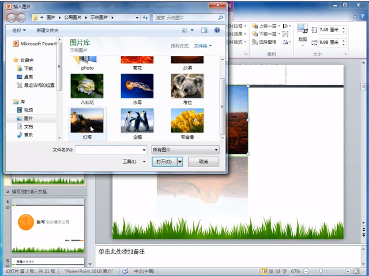This screenshot has height=276, width=369.
Task: Select 图片 in the library tree
Action: tap(28, 118)
